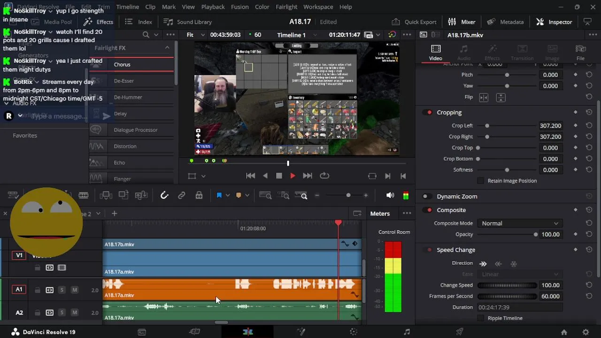
Task: Check the Ripple Timeline box
Action: 480,318
